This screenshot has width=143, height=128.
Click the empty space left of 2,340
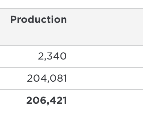point(18,56)
